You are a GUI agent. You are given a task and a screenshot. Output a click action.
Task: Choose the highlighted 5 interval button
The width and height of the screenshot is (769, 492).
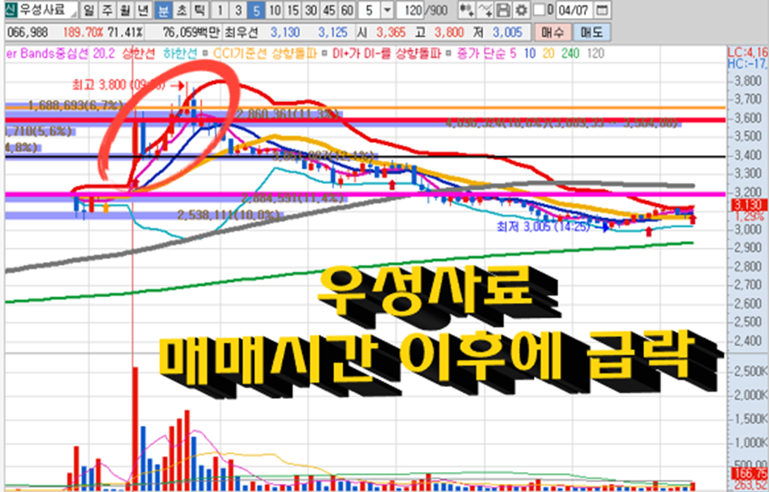(x=255, y=10)
